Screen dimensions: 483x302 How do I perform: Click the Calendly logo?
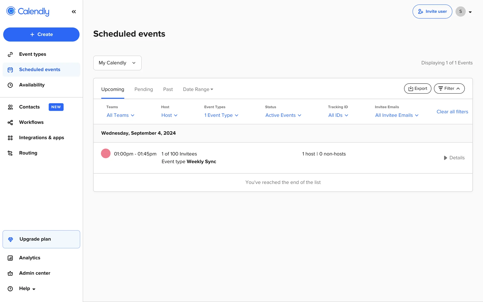point(28,11)
